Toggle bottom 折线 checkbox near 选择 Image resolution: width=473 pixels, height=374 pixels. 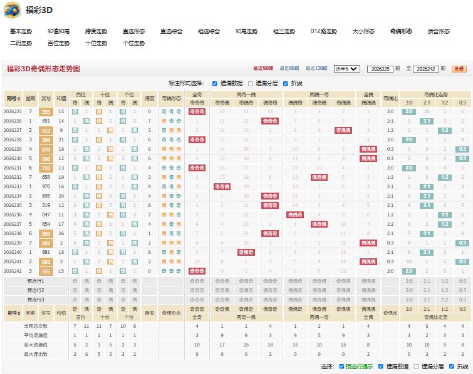(451, 366)
